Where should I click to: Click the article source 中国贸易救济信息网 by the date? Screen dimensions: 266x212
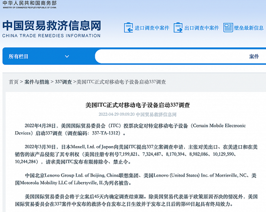[x=156, y=115]
